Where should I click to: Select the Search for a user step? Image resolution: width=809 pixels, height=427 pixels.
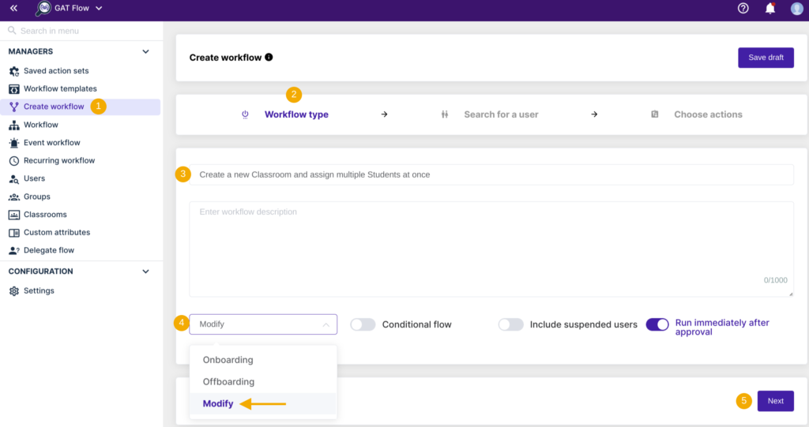coord(501,114)
